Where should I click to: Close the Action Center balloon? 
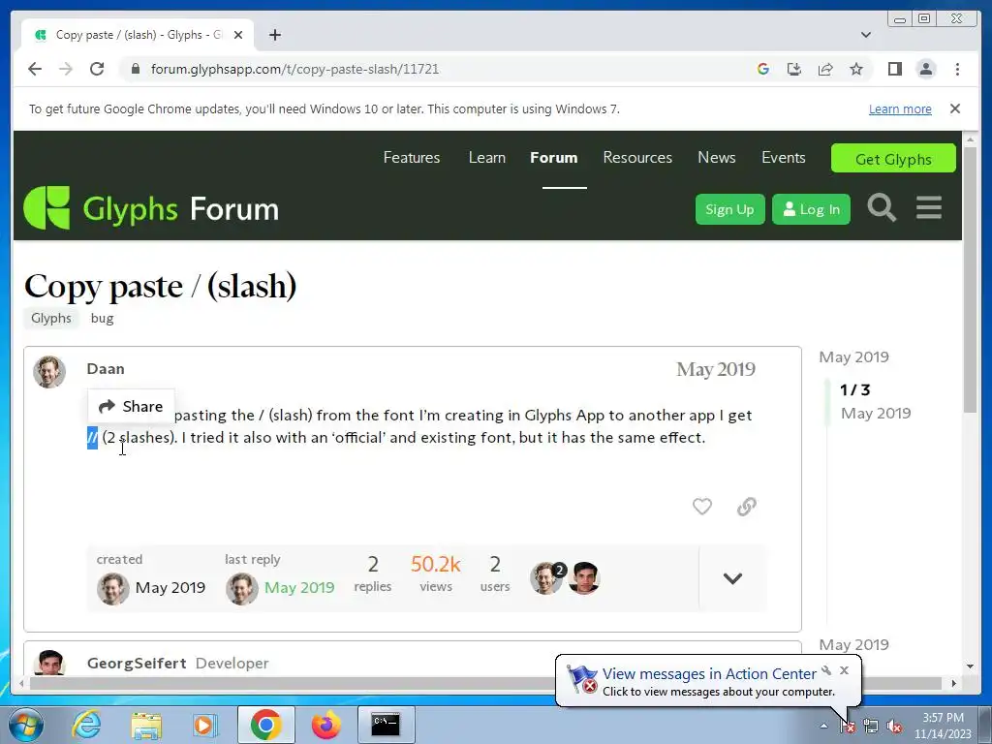pyautogui.click(x=844, y=670)
